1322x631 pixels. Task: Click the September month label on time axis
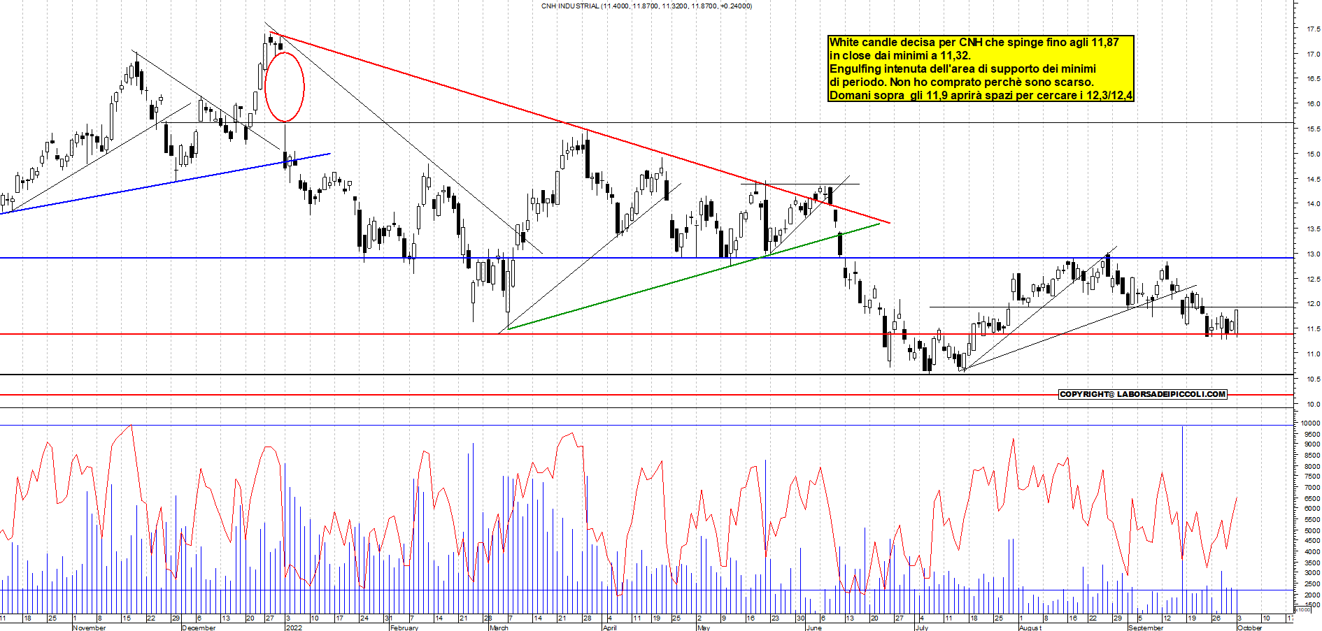pyautogui.click(x=1146, y=628)
